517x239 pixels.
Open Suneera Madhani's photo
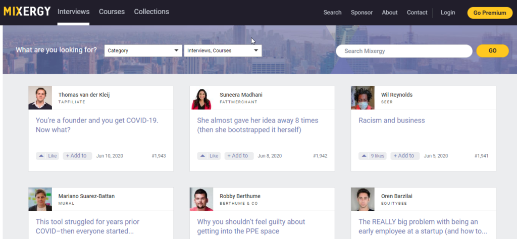(201, 98)
